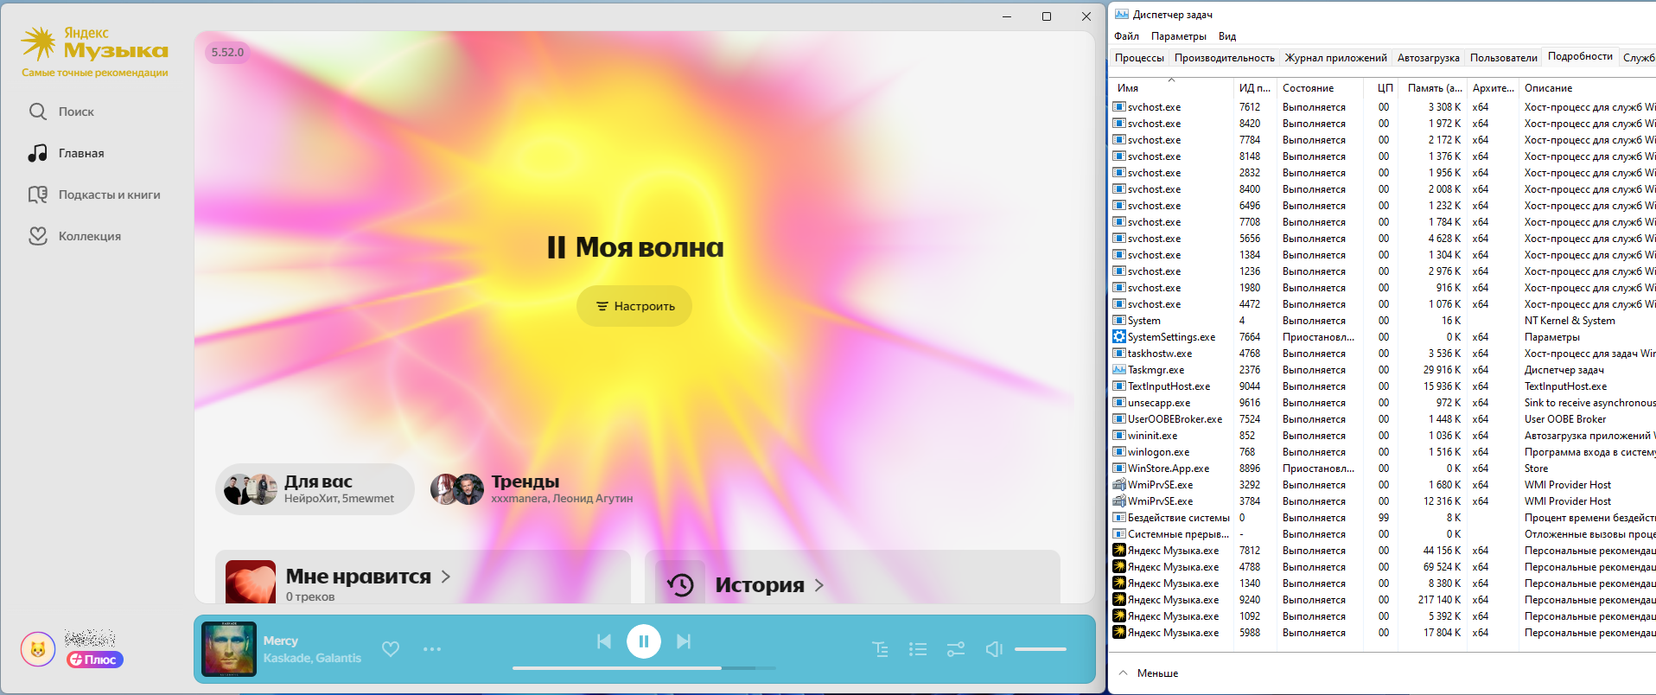This screenshot has width=1656, height=695.
Task: Switch to the Процессы tab
Action: click(x=1139, y=58)
